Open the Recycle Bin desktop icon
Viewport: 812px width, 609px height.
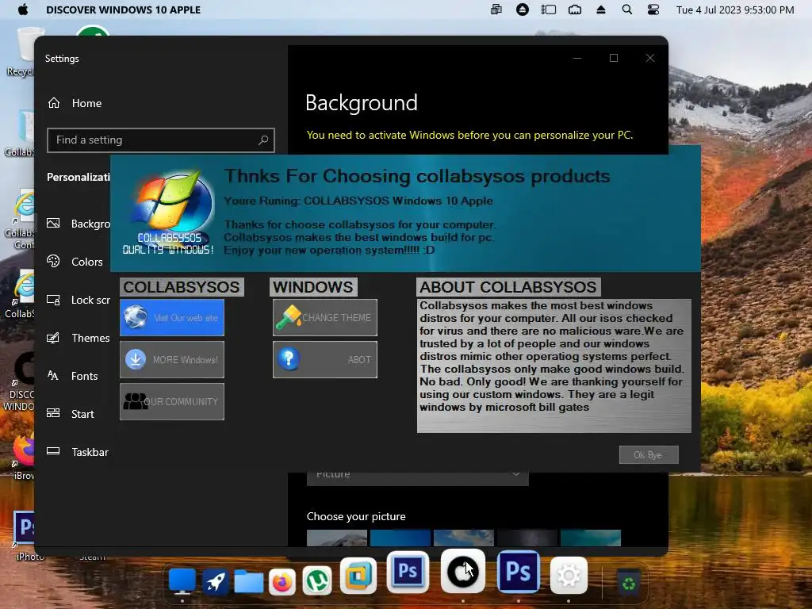pyautogui.click(x=21, y=52)
